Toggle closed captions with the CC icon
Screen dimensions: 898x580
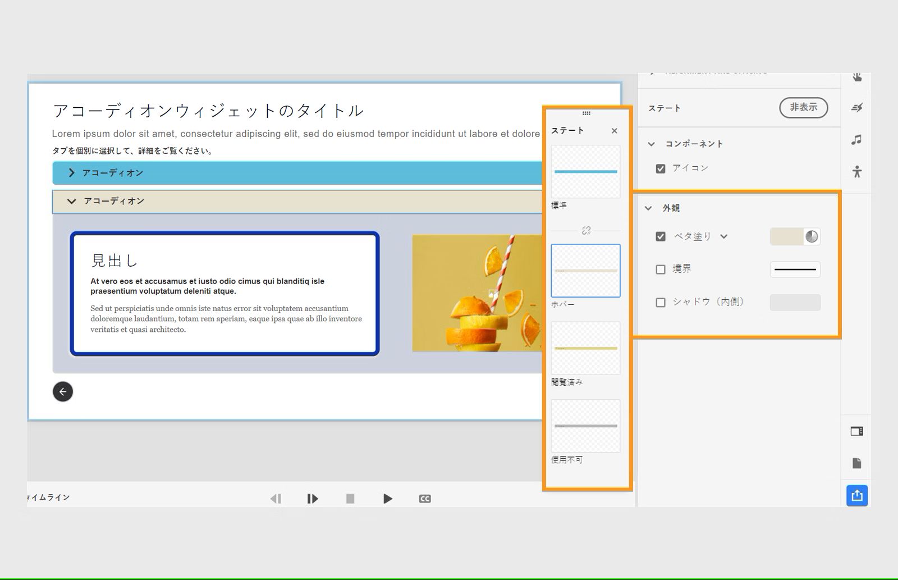(425, 498)
